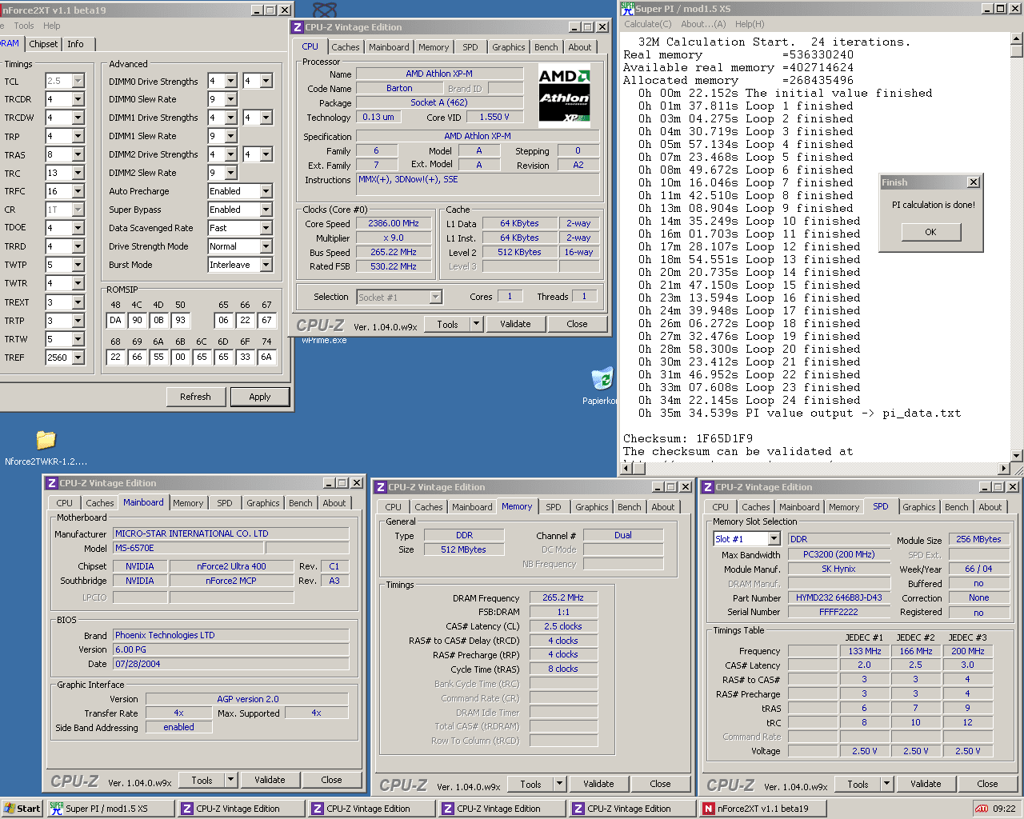Image resolution: width=1024 pixels, height=819 pixels.
Task: Click ROMSIP value field under 48
Action: tap(116, 320)
